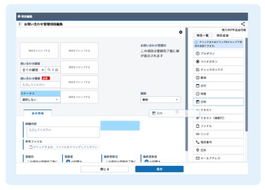Add a 日付 field item

218,85
